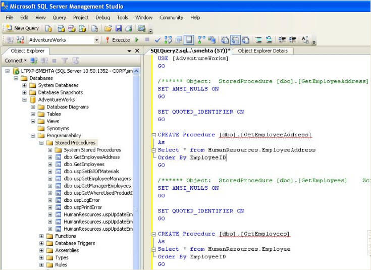The image size is (371, 270).
Task: Select dbo.uspGetBillOfMaterials in the tree
Action: (x=91, y=171)
